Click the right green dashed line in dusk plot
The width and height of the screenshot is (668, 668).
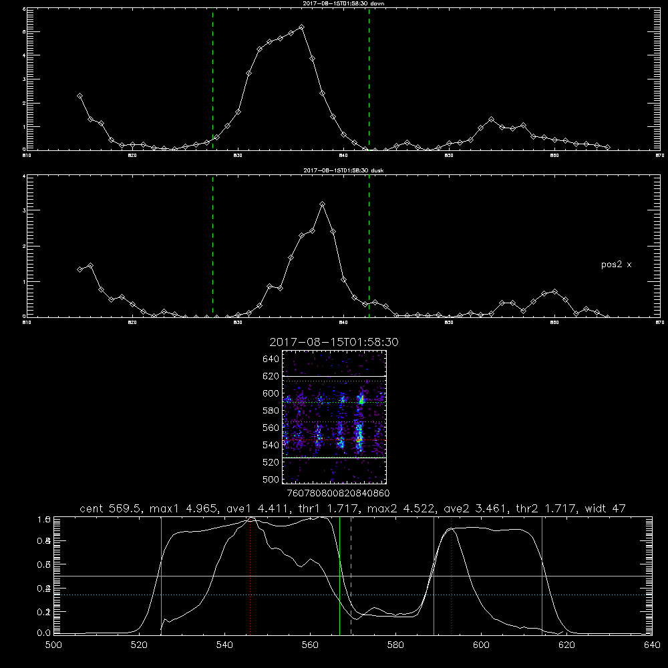pyautogui.click(x=369, y=246)
